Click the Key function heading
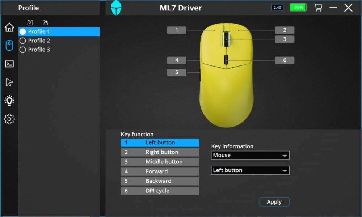 [137, 134]
